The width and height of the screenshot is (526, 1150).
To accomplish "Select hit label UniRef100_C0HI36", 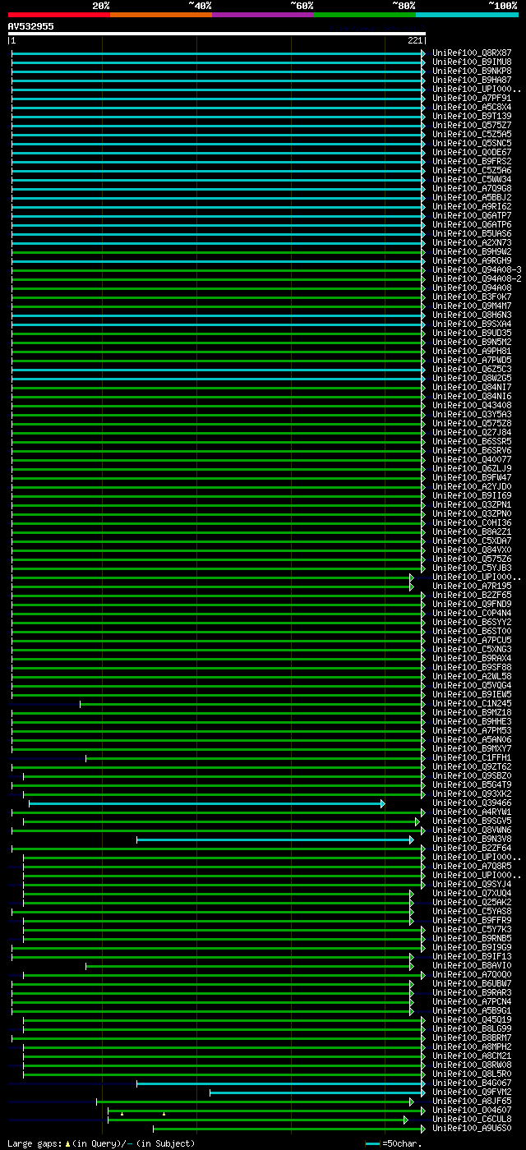I will click(x=472, y=522).
